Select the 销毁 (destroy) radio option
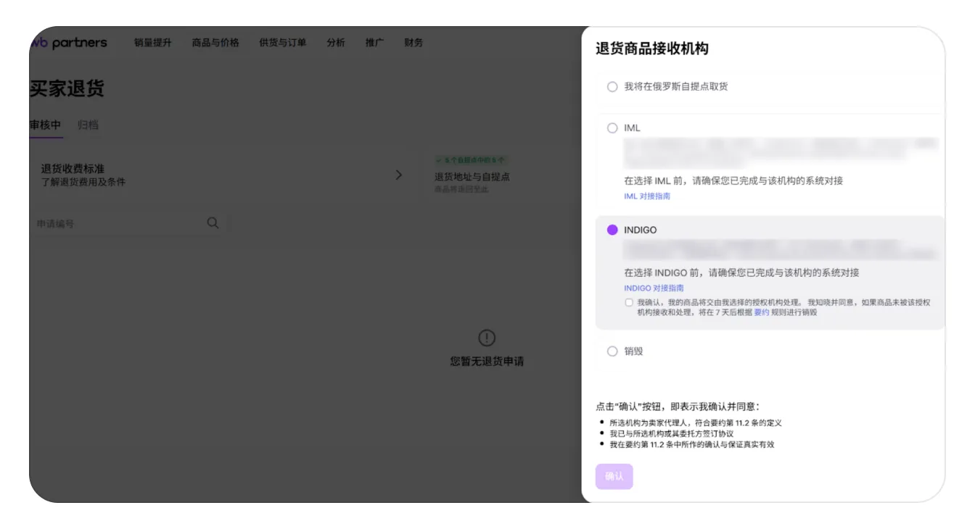Screen dimensions: 975x529 [x=612, y=351]
